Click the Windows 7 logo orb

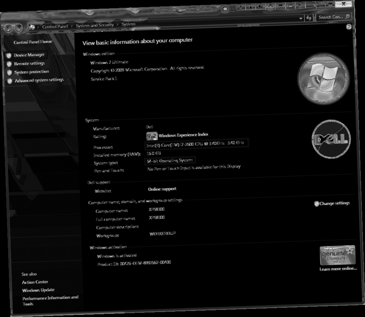[323, 79]
